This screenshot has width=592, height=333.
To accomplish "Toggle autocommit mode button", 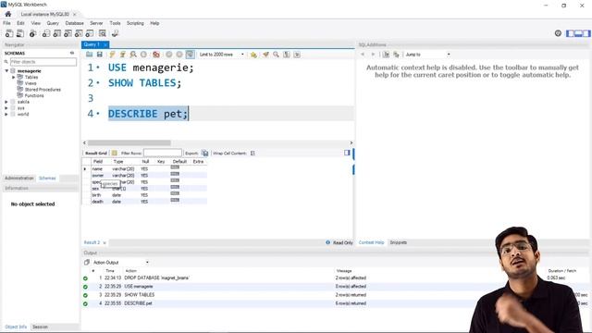I will (x=190, y=55).
